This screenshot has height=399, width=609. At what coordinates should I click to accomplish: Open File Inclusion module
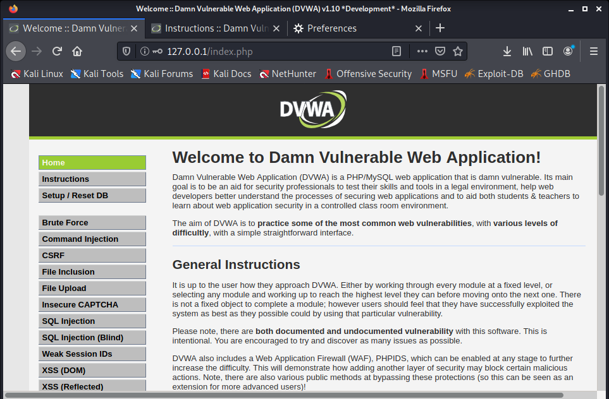pos(92,272)
